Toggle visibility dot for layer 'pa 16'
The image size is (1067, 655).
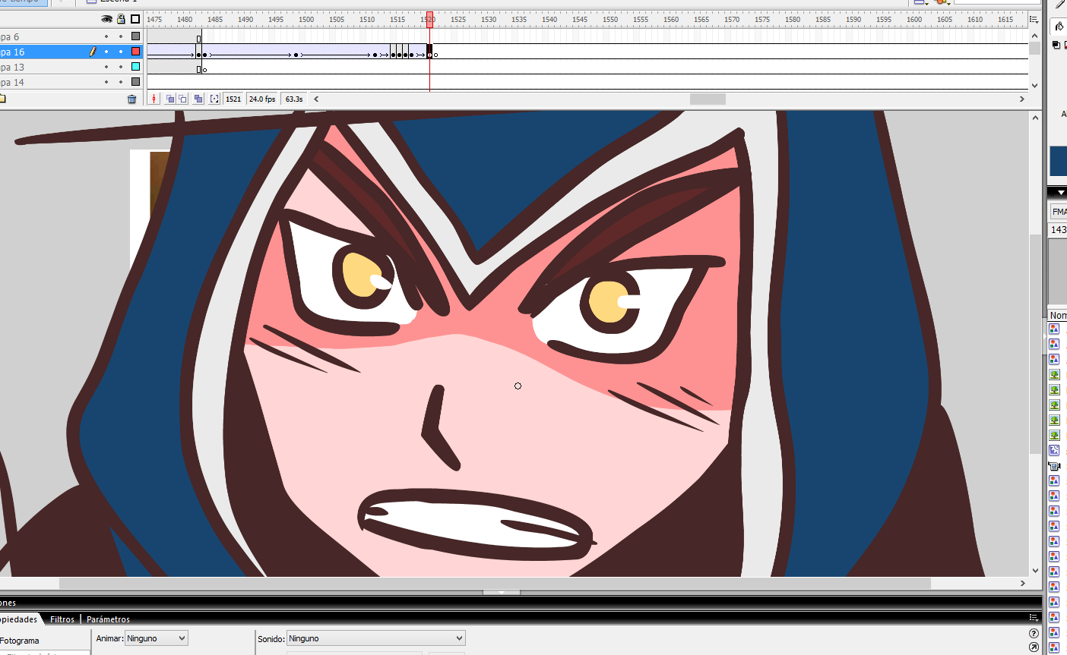click(x=106, y=52)
